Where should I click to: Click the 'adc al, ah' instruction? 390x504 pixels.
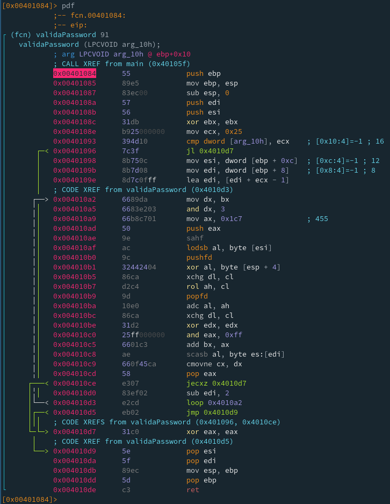pos(208,306)
